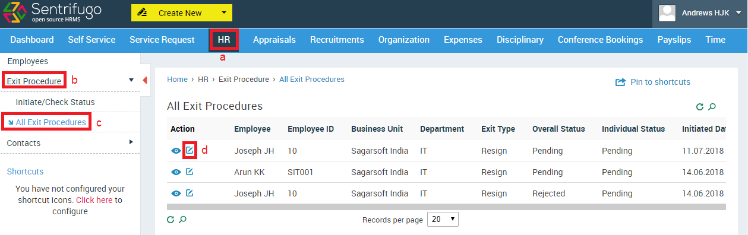This screenshot has height=235, width=748.
Task: Switch to the Recruitments tab
Action: 337,40
